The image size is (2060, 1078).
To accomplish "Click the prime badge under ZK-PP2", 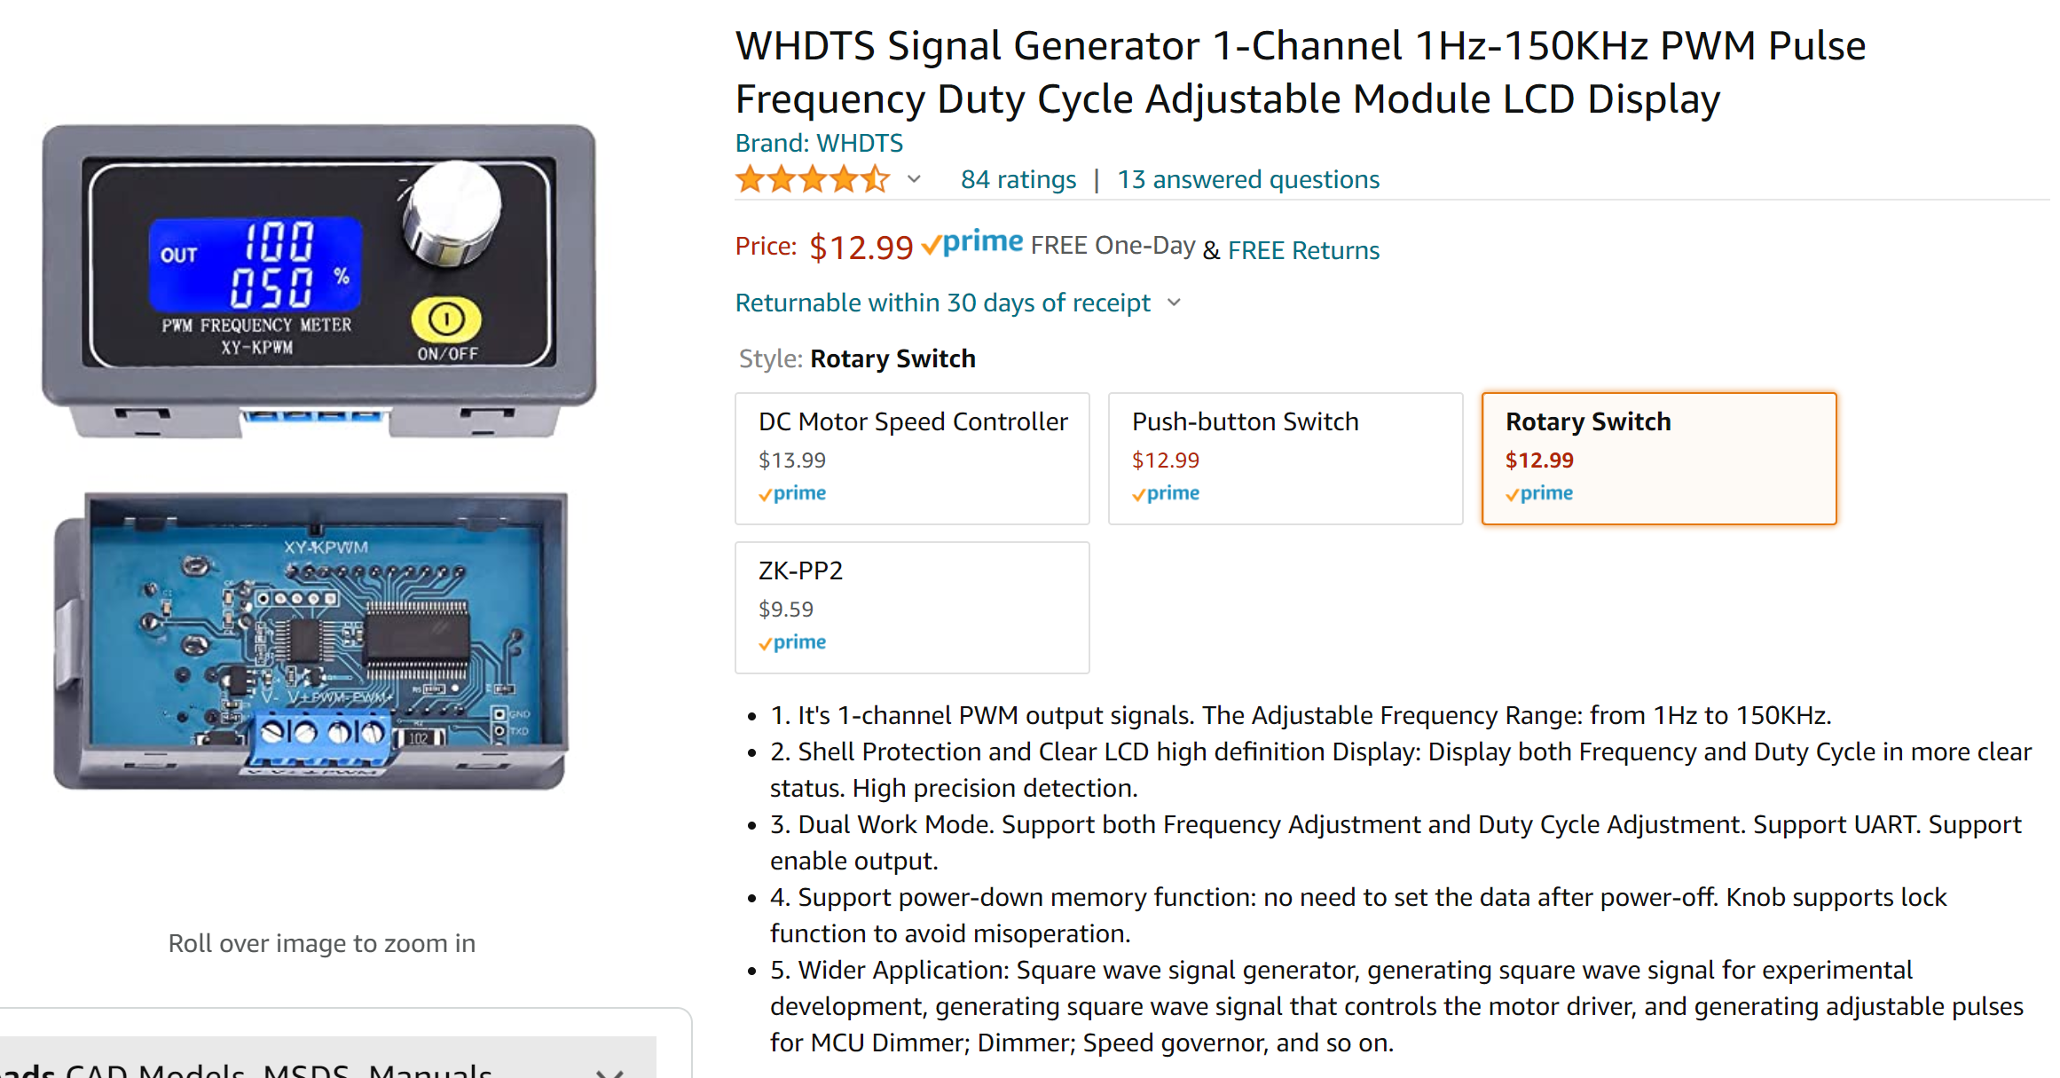I will pos(792,642).
